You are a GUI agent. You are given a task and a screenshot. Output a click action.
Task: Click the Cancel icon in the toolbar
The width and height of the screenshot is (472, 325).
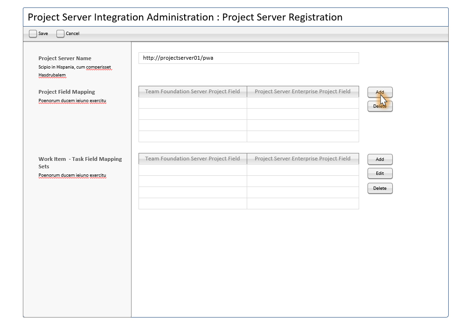[x=60, y=34]
